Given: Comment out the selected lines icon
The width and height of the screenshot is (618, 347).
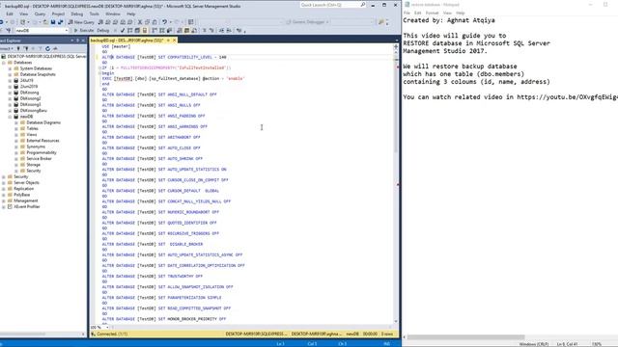Looking at the screenshot, I should [204, 30].
